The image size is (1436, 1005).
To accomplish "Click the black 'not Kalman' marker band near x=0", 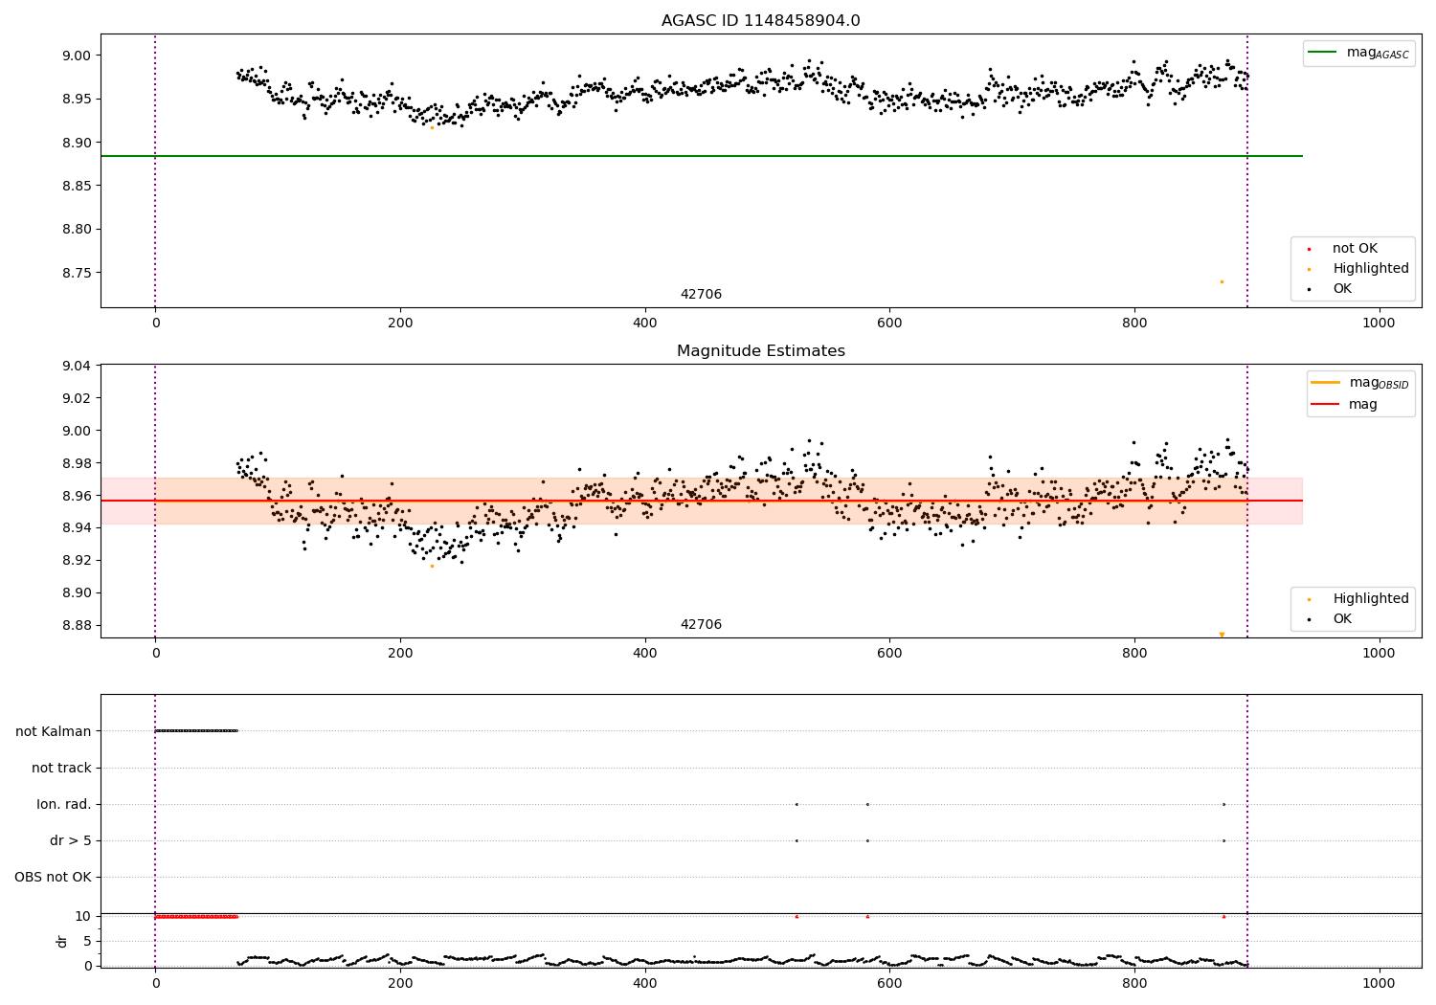I will click(196, 731).
